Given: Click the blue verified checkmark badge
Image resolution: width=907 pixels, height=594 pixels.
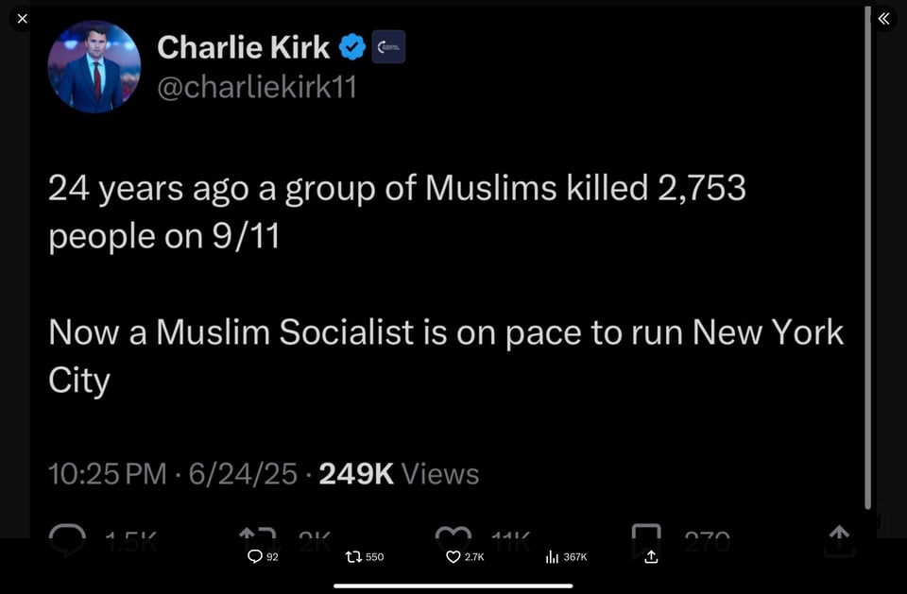Looking at the screenshot, I should [x=352, y=47].
